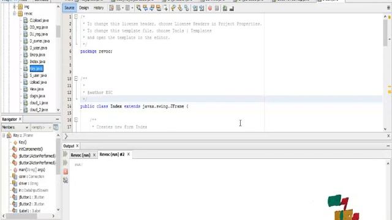The image size is (392, 220).
Task: Select cloud_2.java file
Action: (39, 109)
